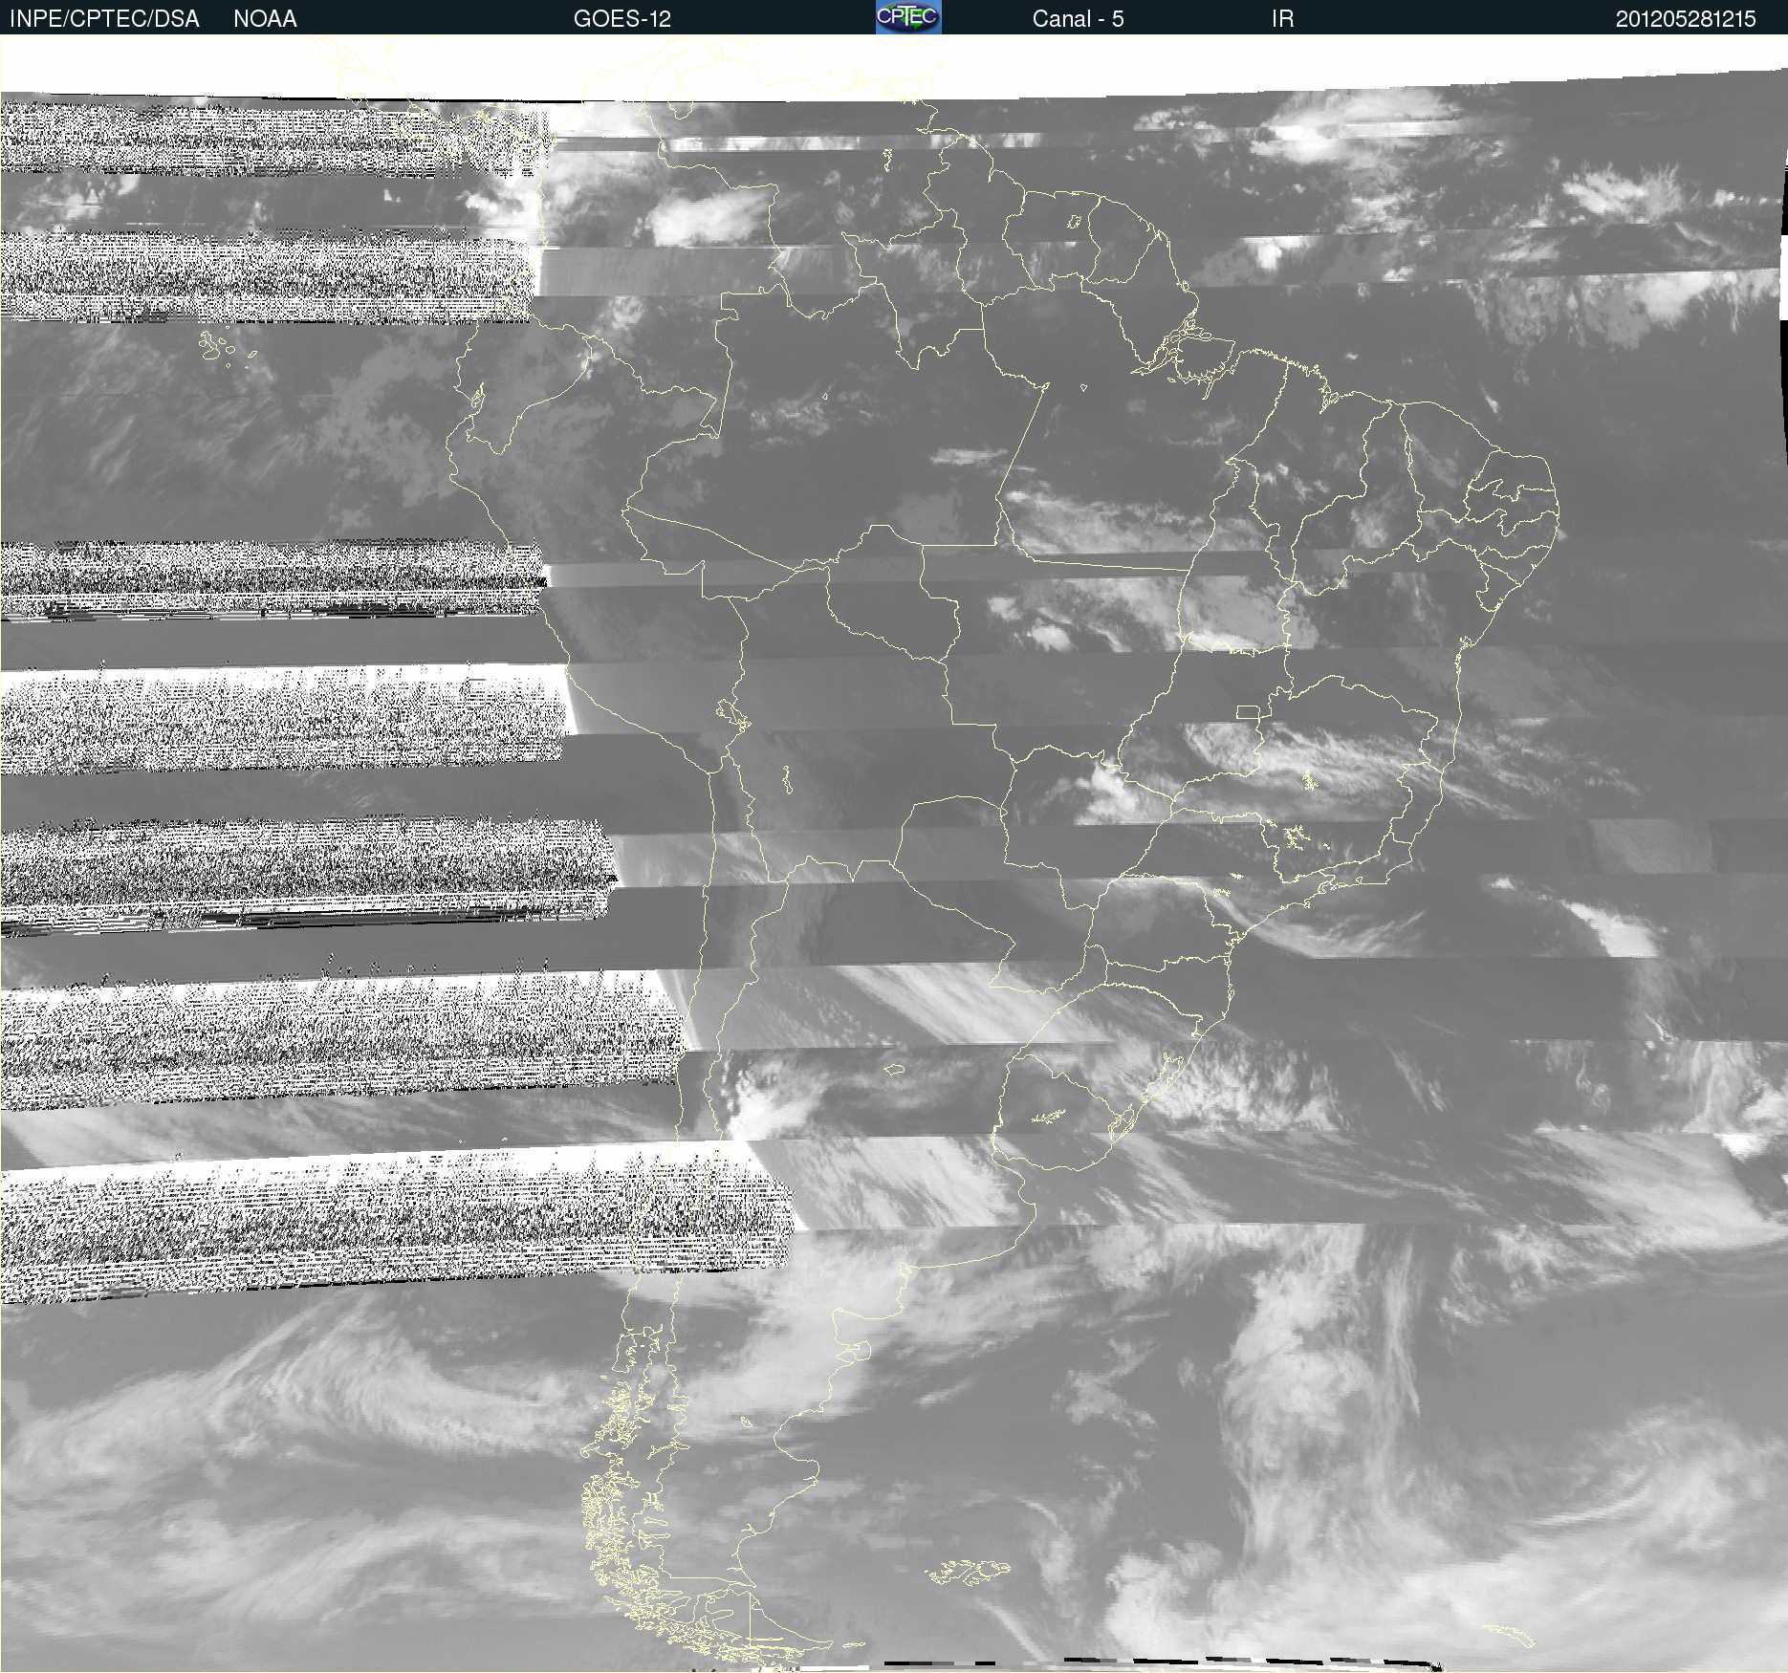Click the CPTEC logo in header

click(x=908, y=17)
